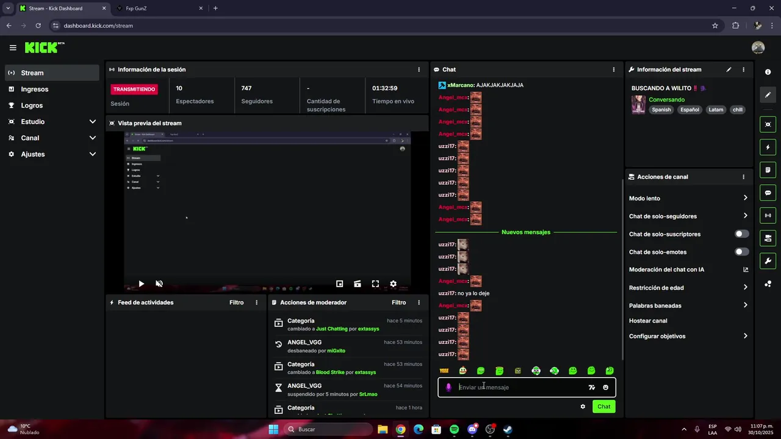Image resolution: width=781 pixels, height=439 pixels.
Task: Toggle the document widget in right rail
Action: click(x=768, y=170)
